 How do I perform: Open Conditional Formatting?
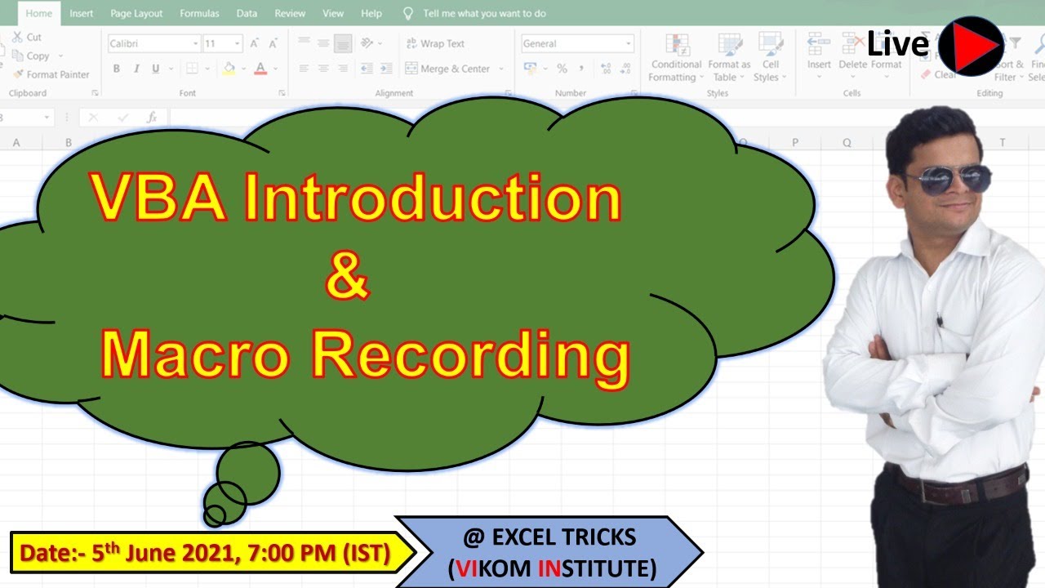click(676, 57)
